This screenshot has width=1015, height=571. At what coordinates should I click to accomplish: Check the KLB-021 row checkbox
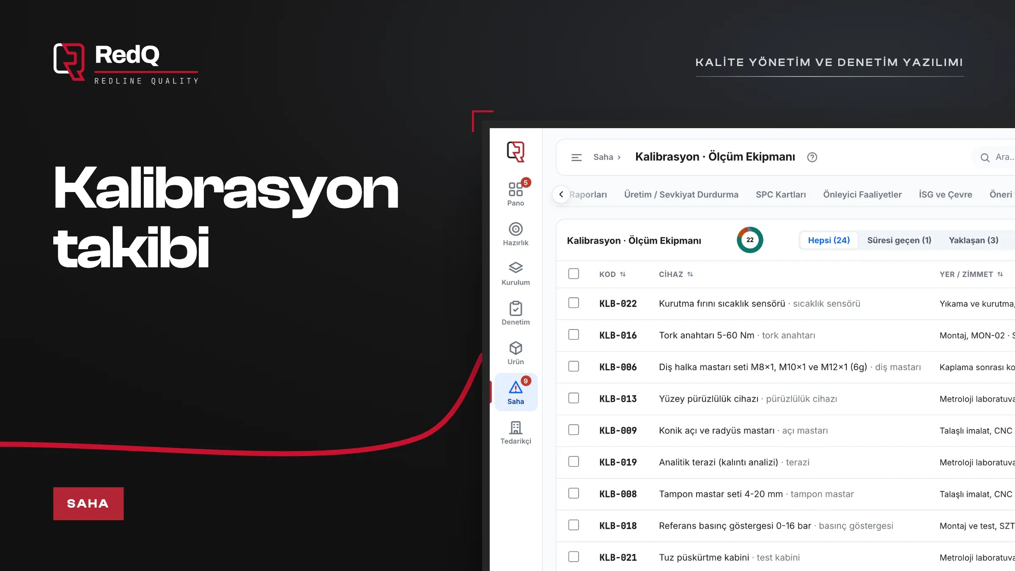click(x=573, y=557)
